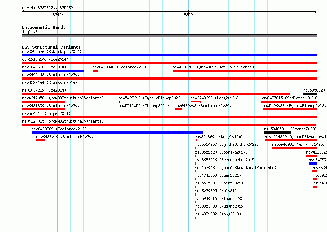Viewport: 327px width, 232px height.
Task: Select the black nsv5856820 feature bar
Action: 310,94
